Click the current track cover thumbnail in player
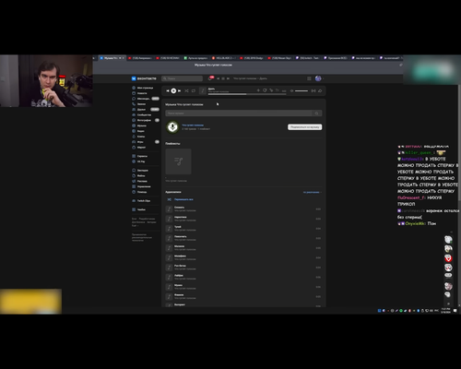 [x=203, y=90]
